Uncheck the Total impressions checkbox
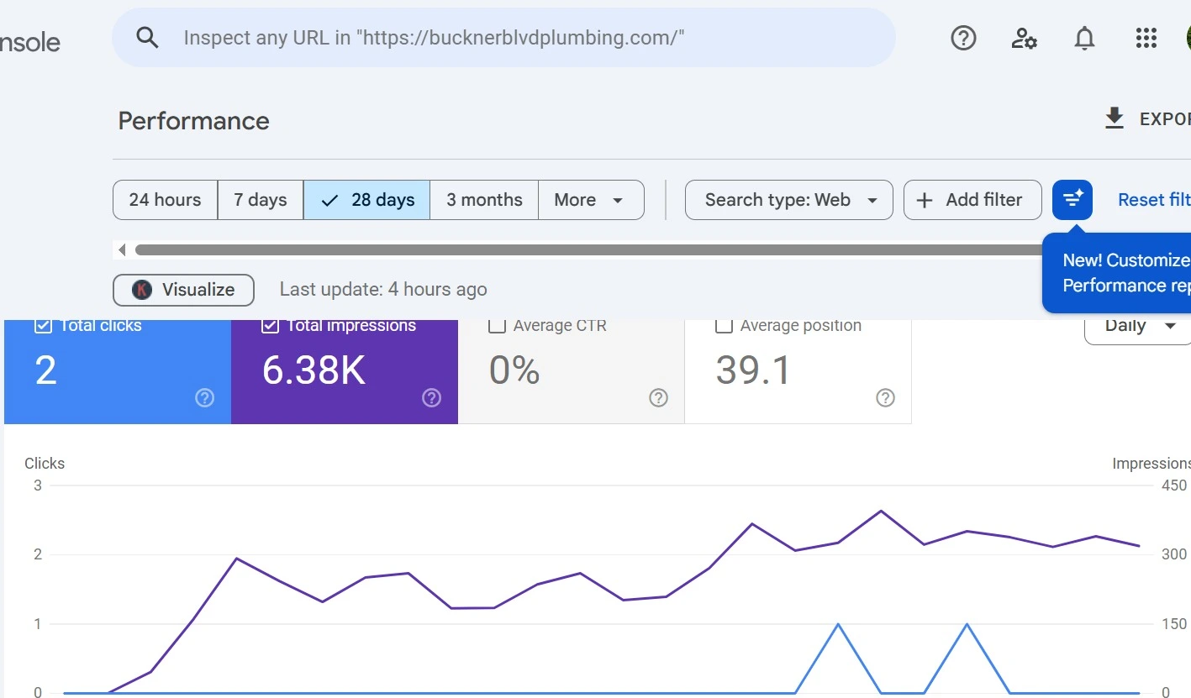 [270, 325]
